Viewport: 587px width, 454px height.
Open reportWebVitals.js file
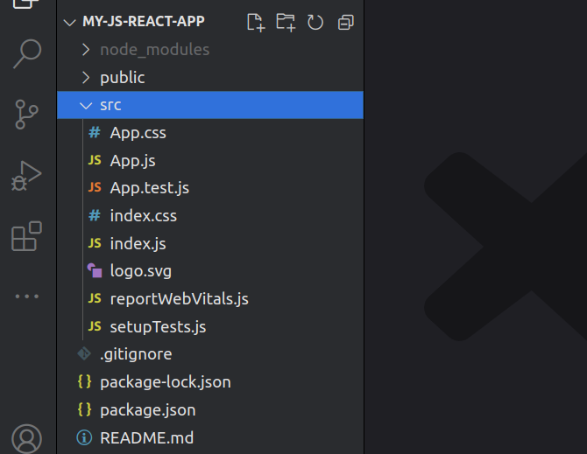click(x=210, y=298)
